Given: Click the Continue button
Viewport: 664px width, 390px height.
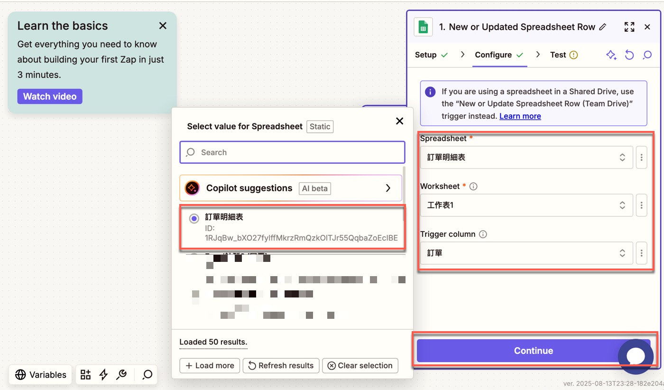Looking at the screenshot, I should pos(534,351).
